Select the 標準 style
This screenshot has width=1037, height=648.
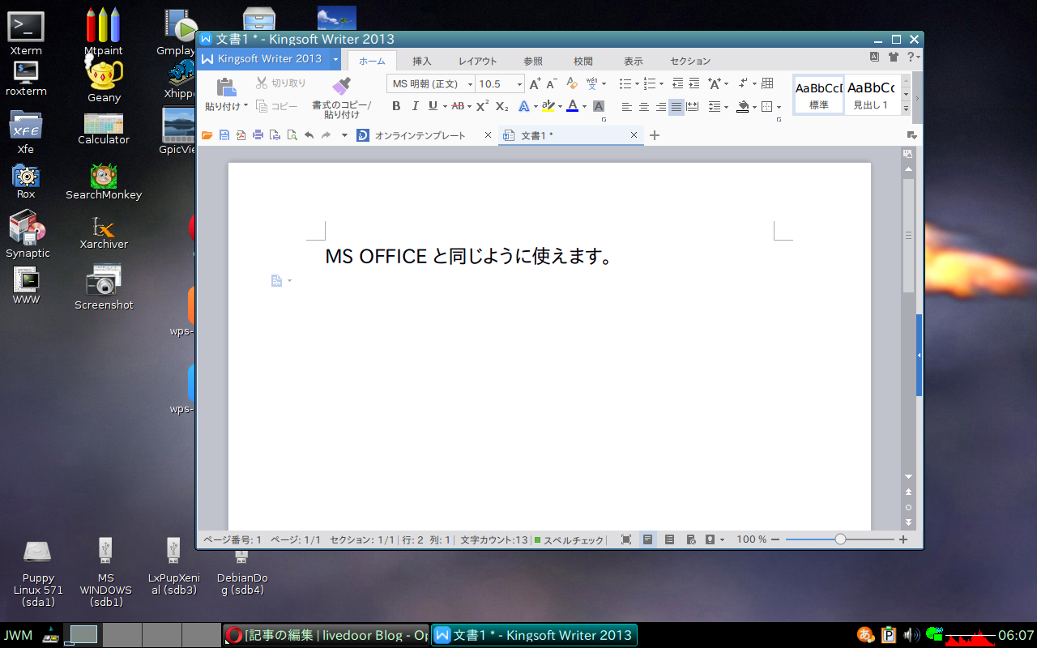pos(818,95)
